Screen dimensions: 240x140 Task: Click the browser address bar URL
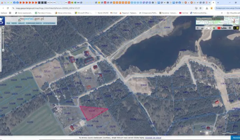[48, 8]
